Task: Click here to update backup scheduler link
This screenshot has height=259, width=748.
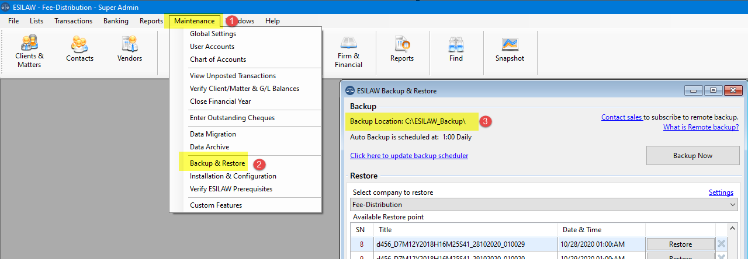Action: point(409,156)
